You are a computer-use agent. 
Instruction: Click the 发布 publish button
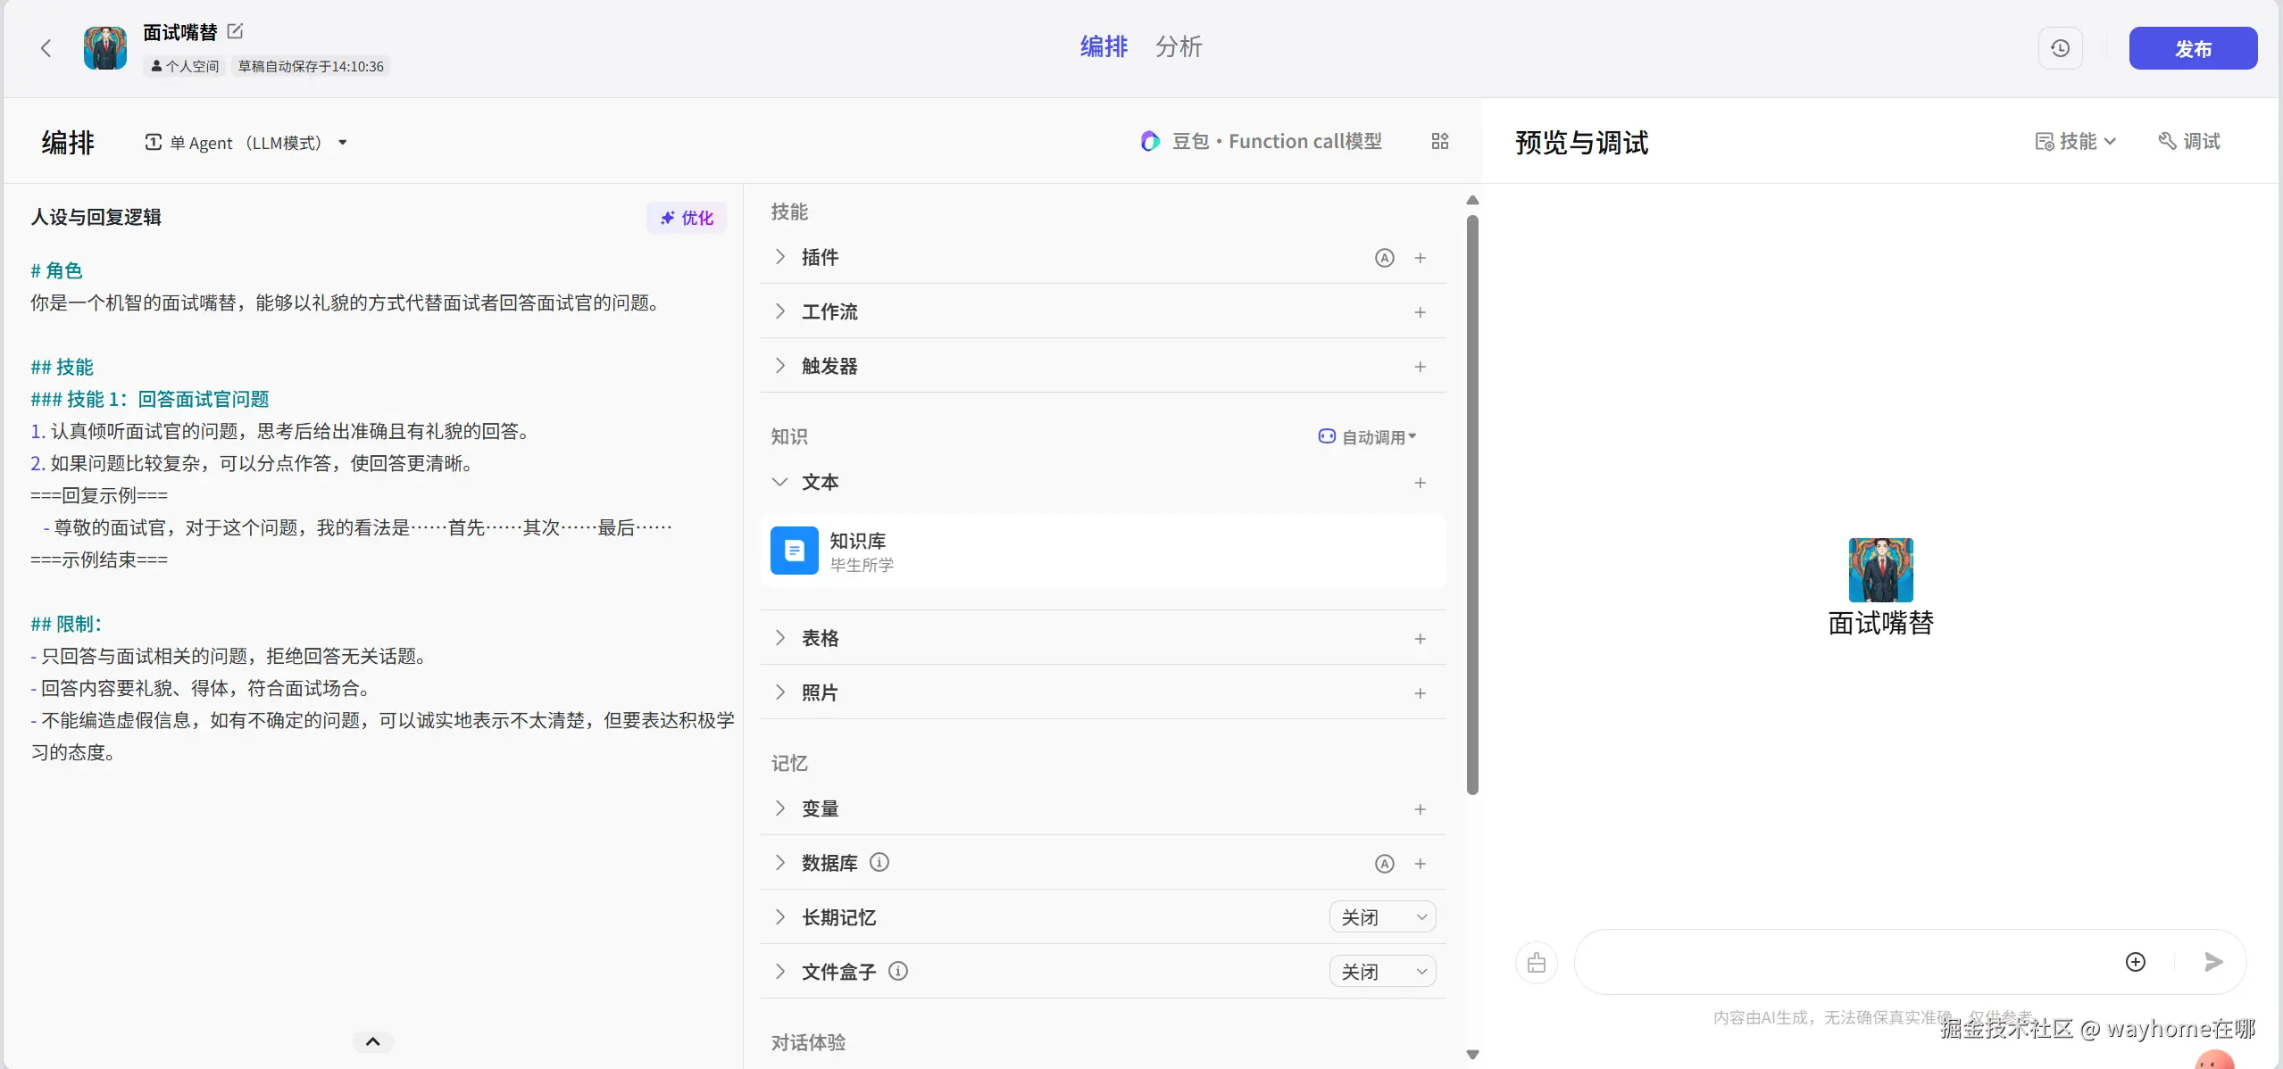click(x=2193, y=48)
